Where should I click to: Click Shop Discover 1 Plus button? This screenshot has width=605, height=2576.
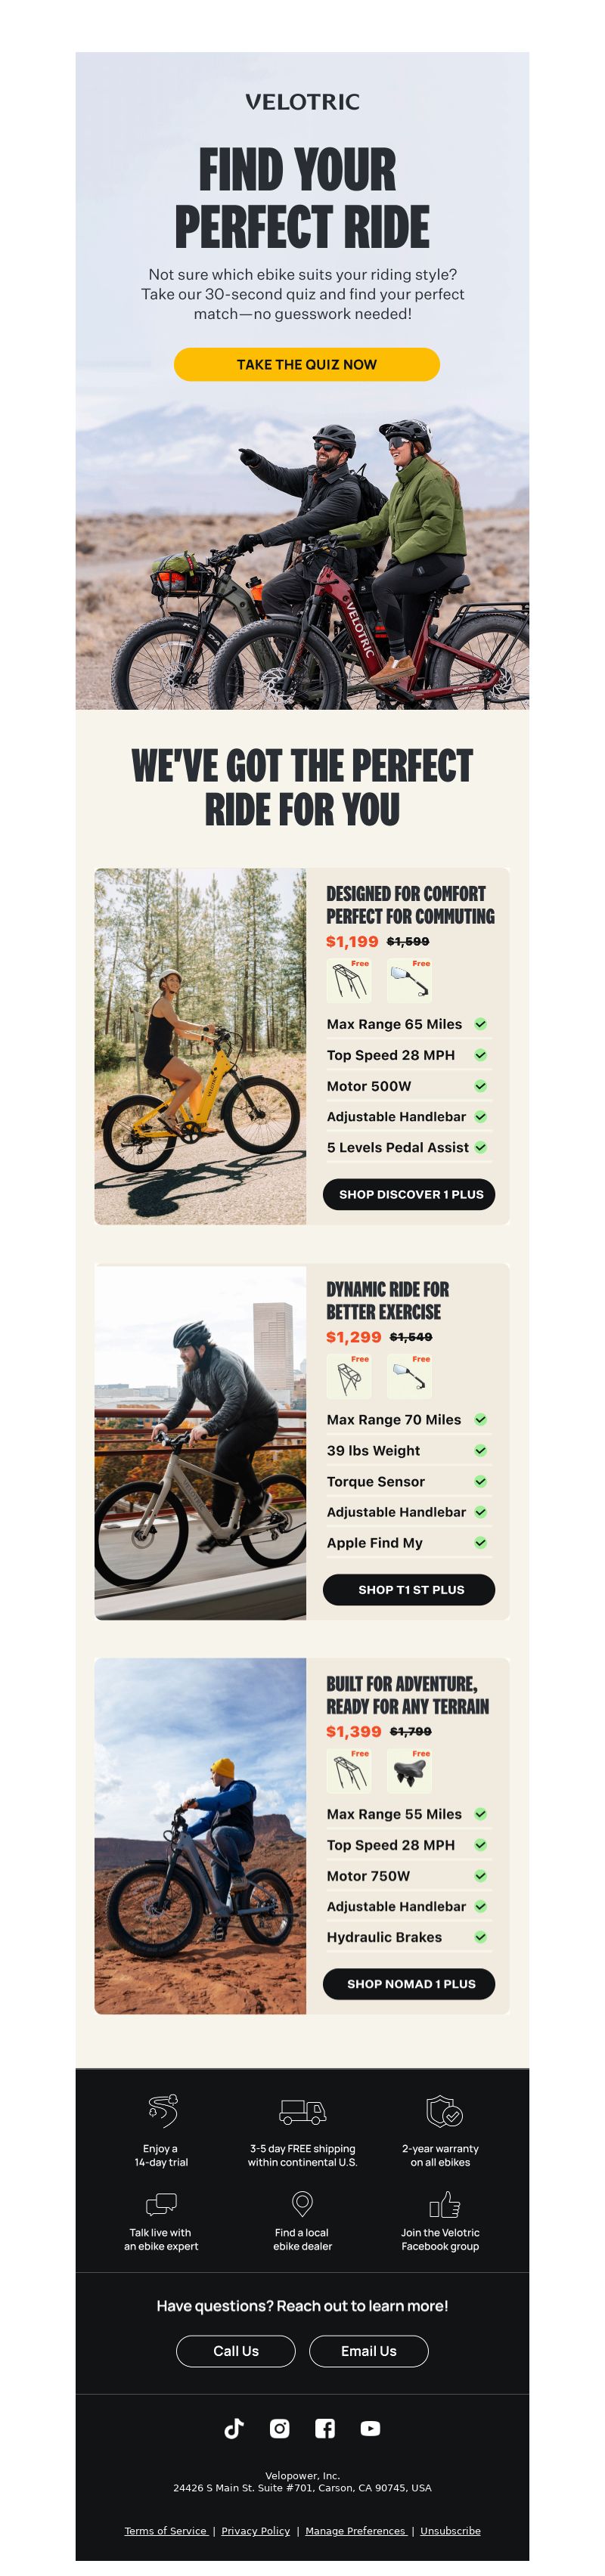(x=409, y=1194)
